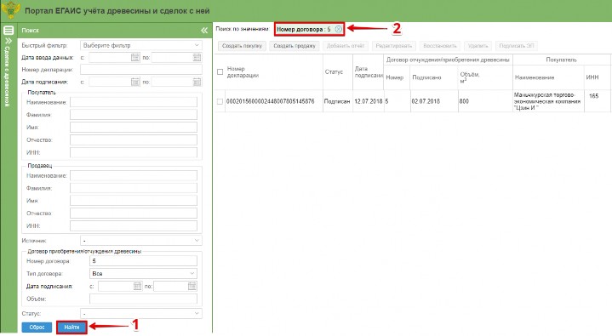Focus buyer Имя input field
The height and width of the screenshot is (336, 612).
(134, 128)
